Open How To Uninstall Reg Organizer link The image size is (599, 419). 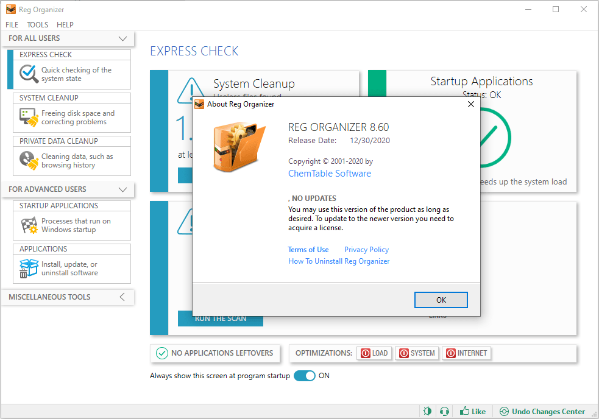[339, 261]
